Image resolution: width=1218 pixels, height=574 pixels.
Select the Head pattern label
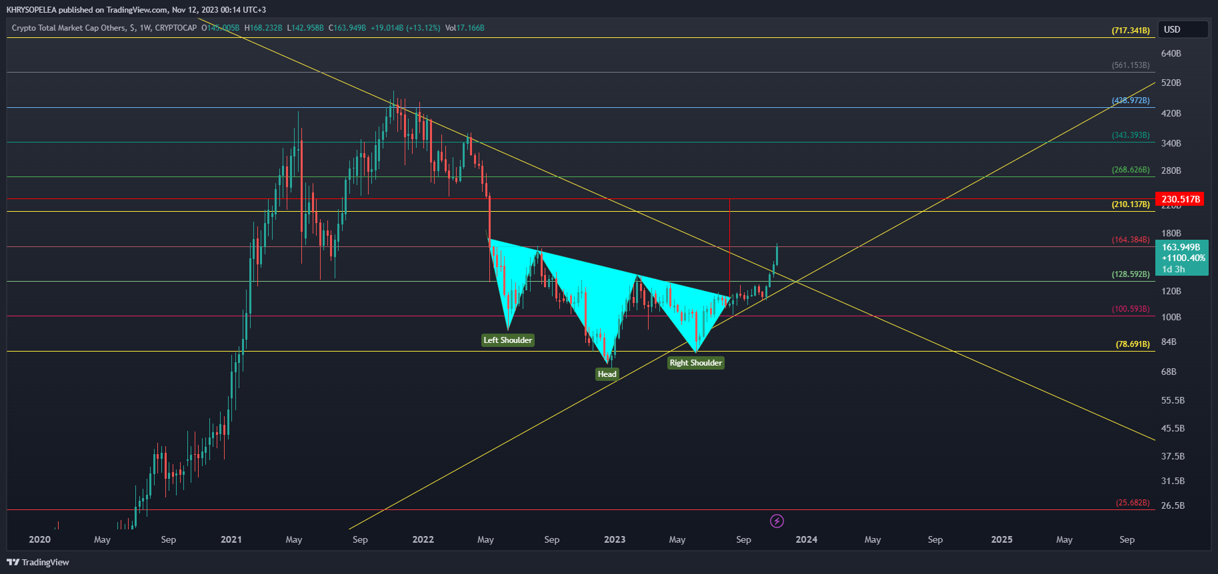[607, 374]
